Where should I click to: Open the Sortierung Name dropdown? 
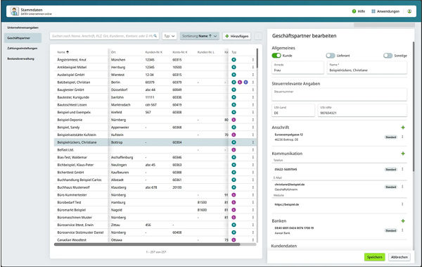click(x=200, y=36)
